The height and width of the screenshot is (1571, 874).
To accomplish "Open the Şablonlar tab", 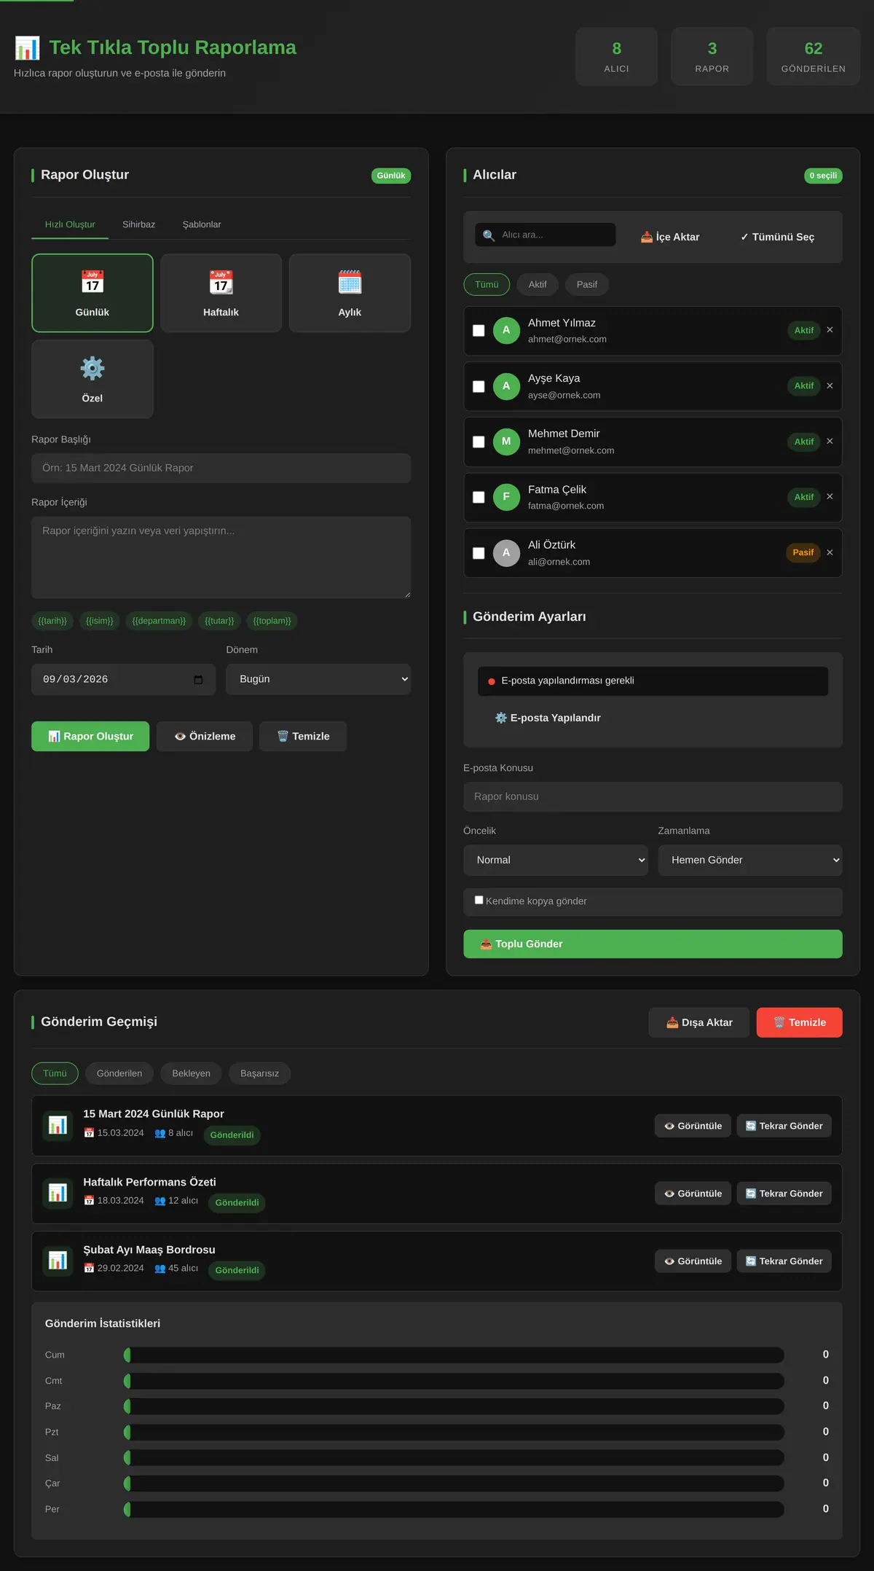I will coord(202,224).
